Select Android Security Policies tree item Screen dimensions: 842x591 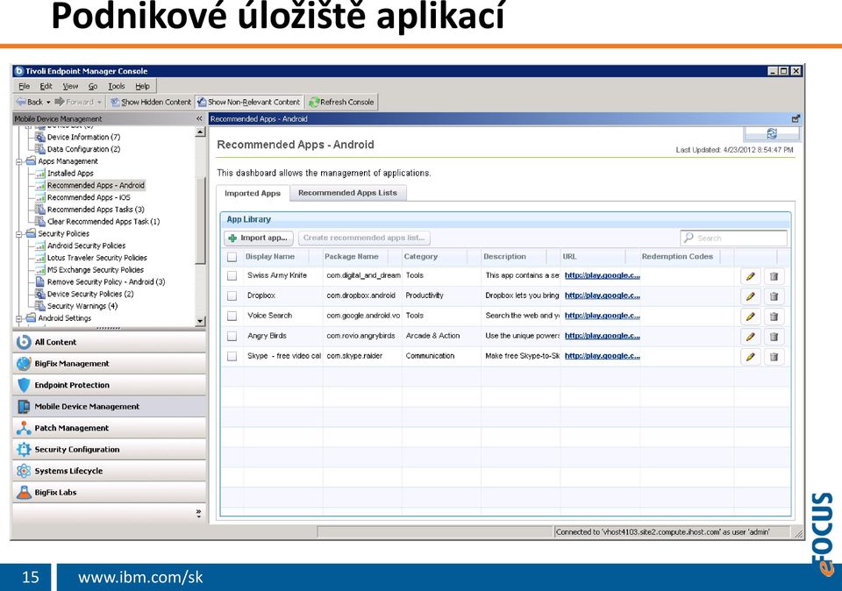pos(86,246)
